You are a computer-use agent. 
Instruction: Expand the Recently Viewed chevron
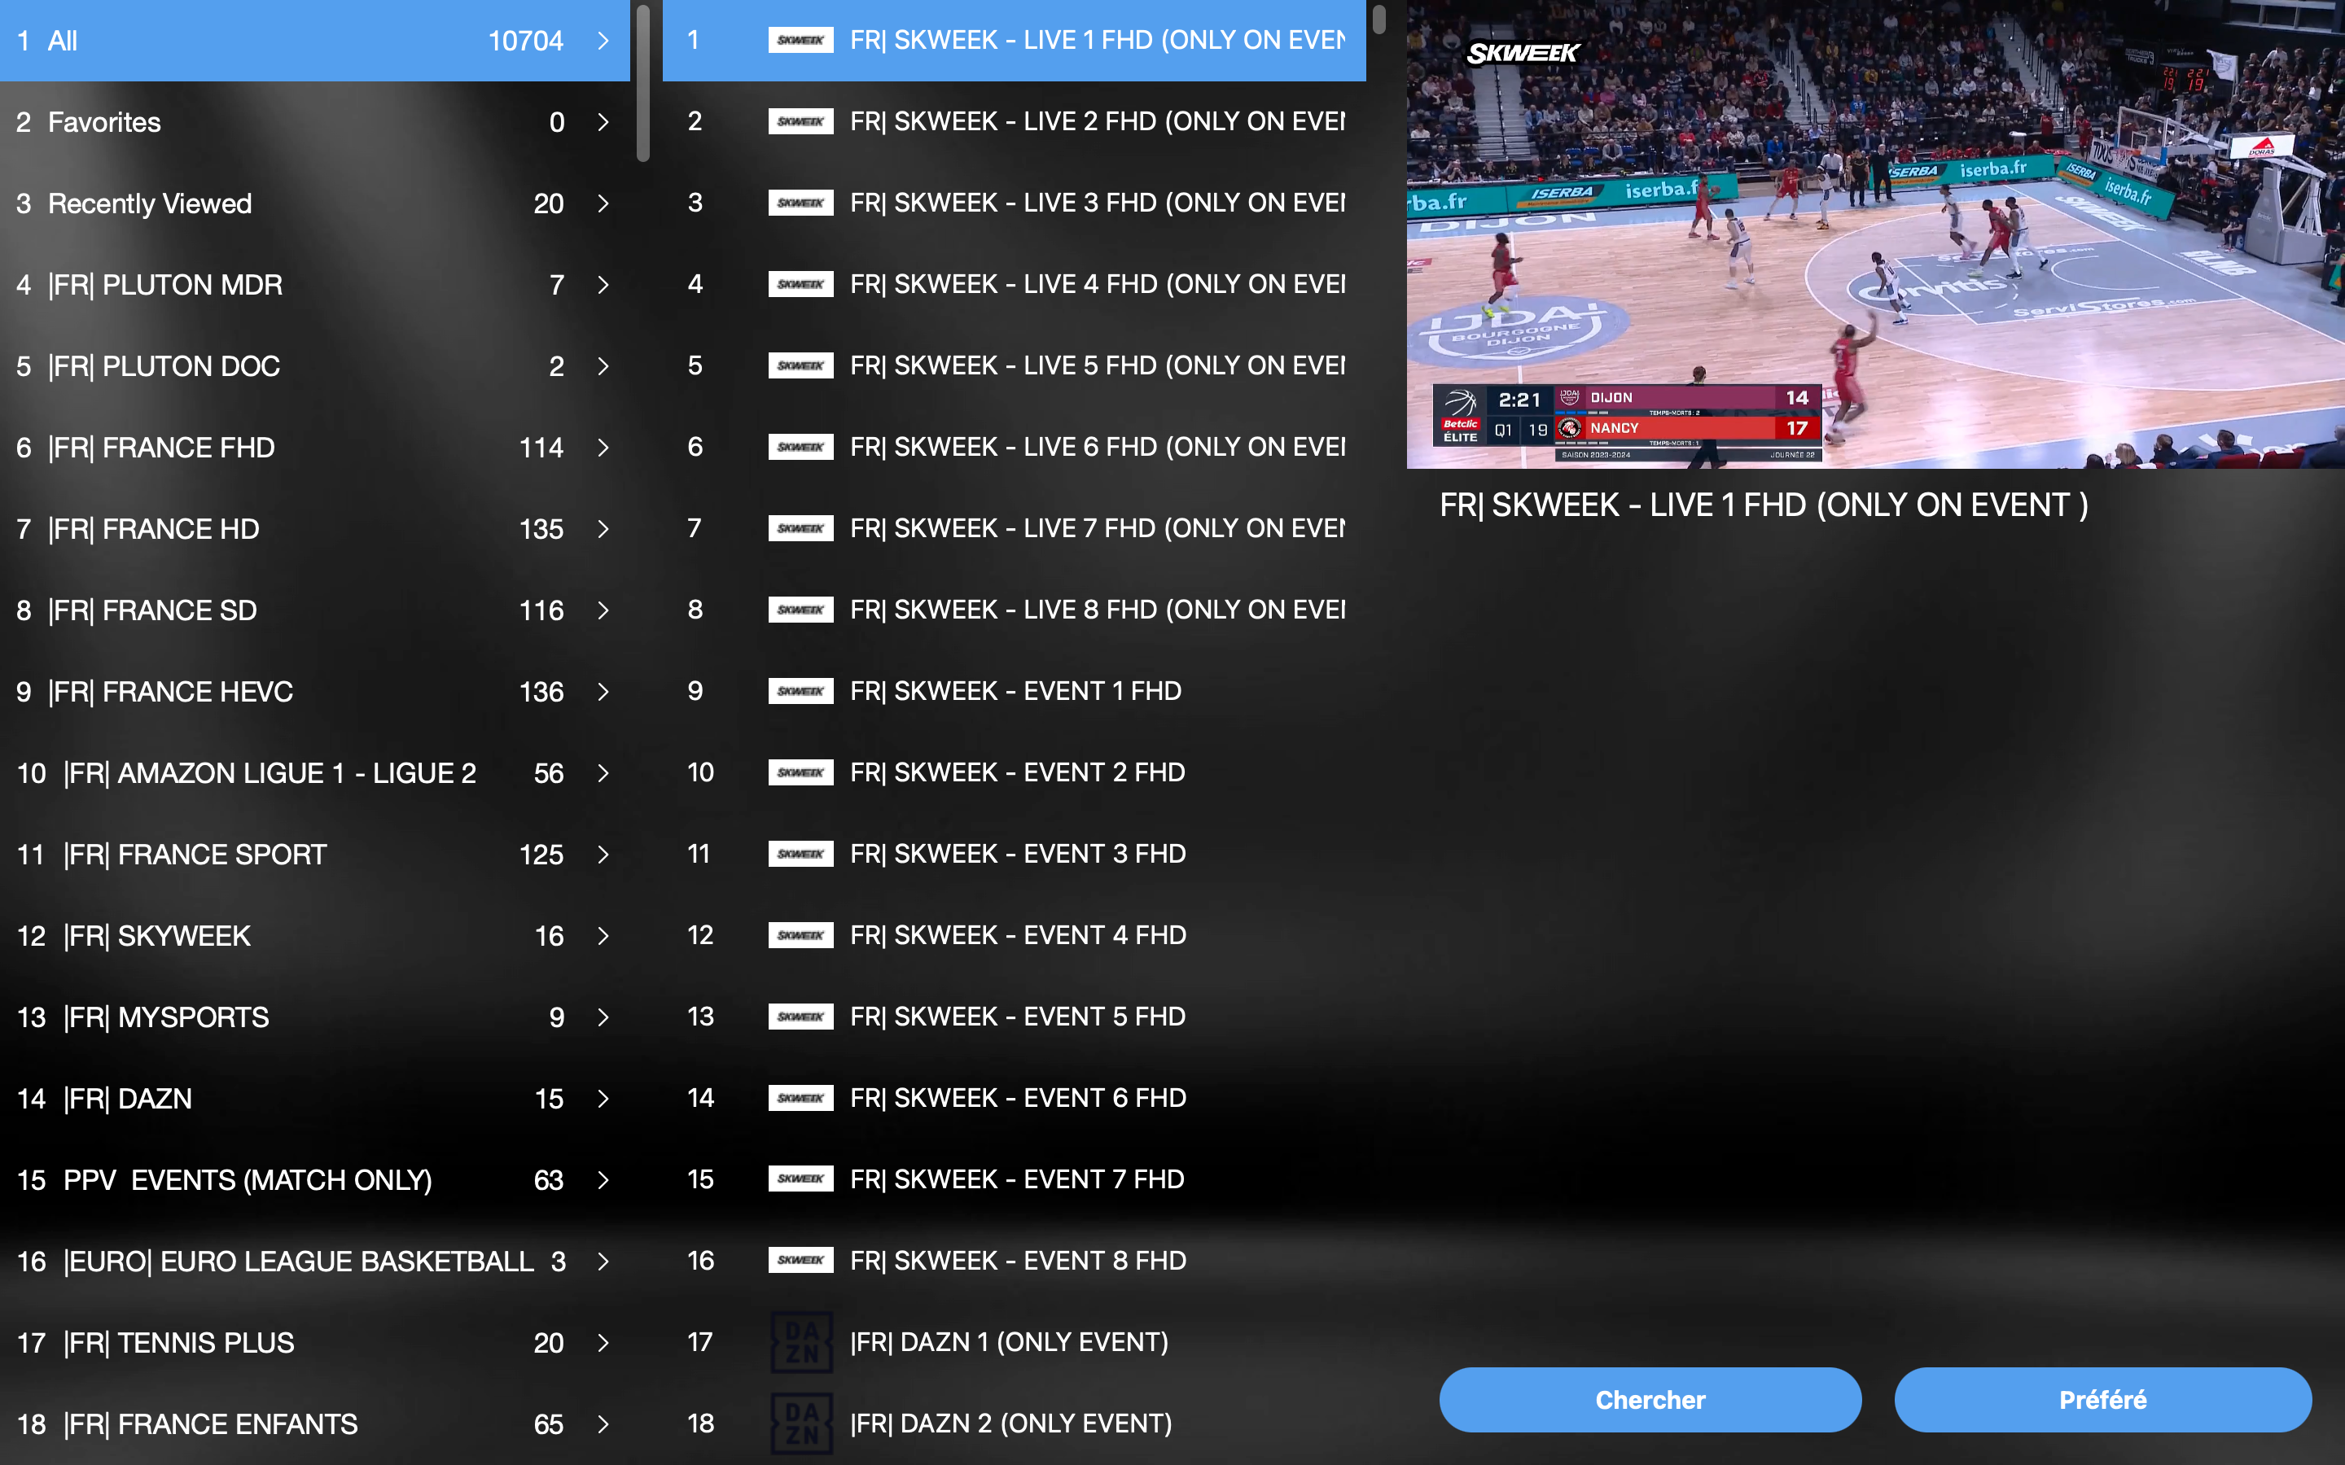(603, 203)
